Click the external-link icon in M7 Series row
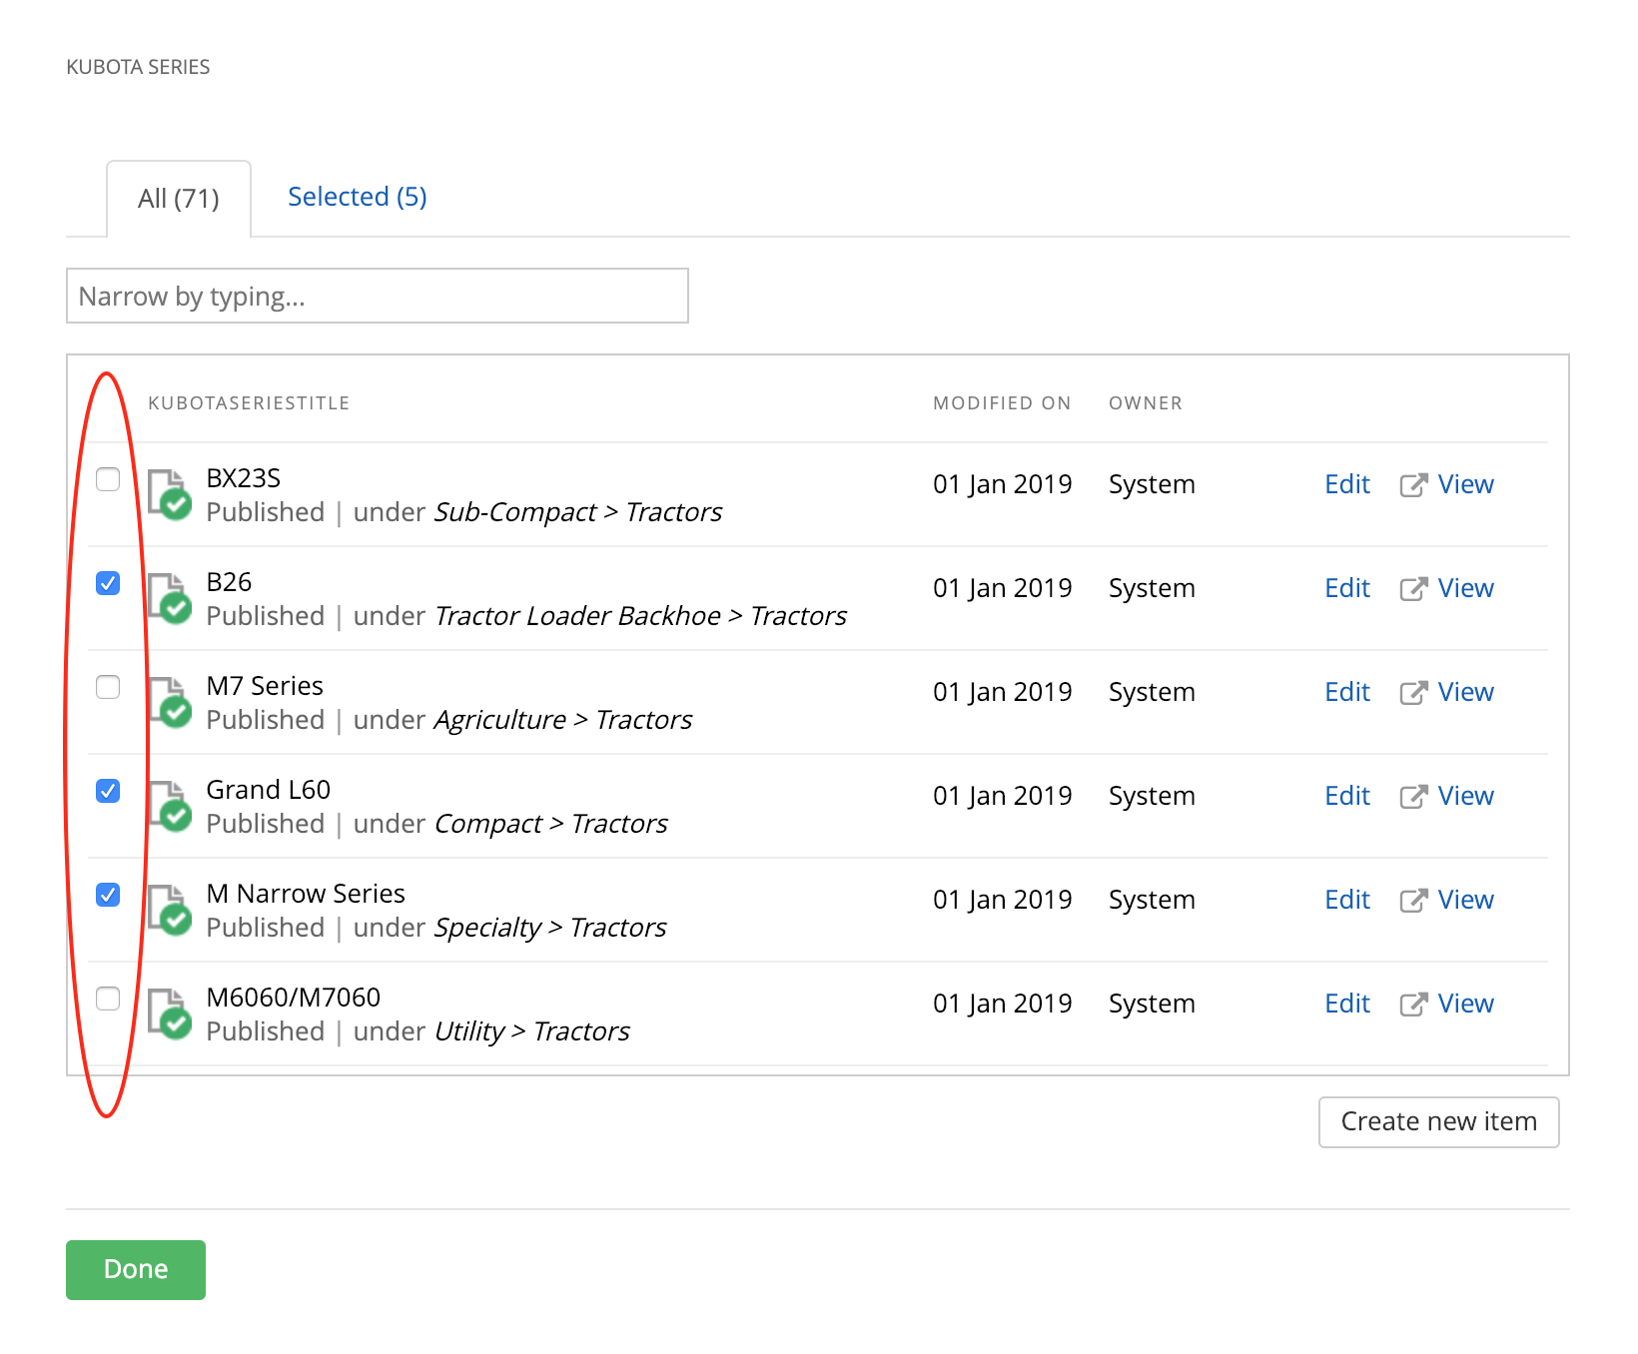Viewport: 1638px width, 1354px height. click(x=1413, y=693)
